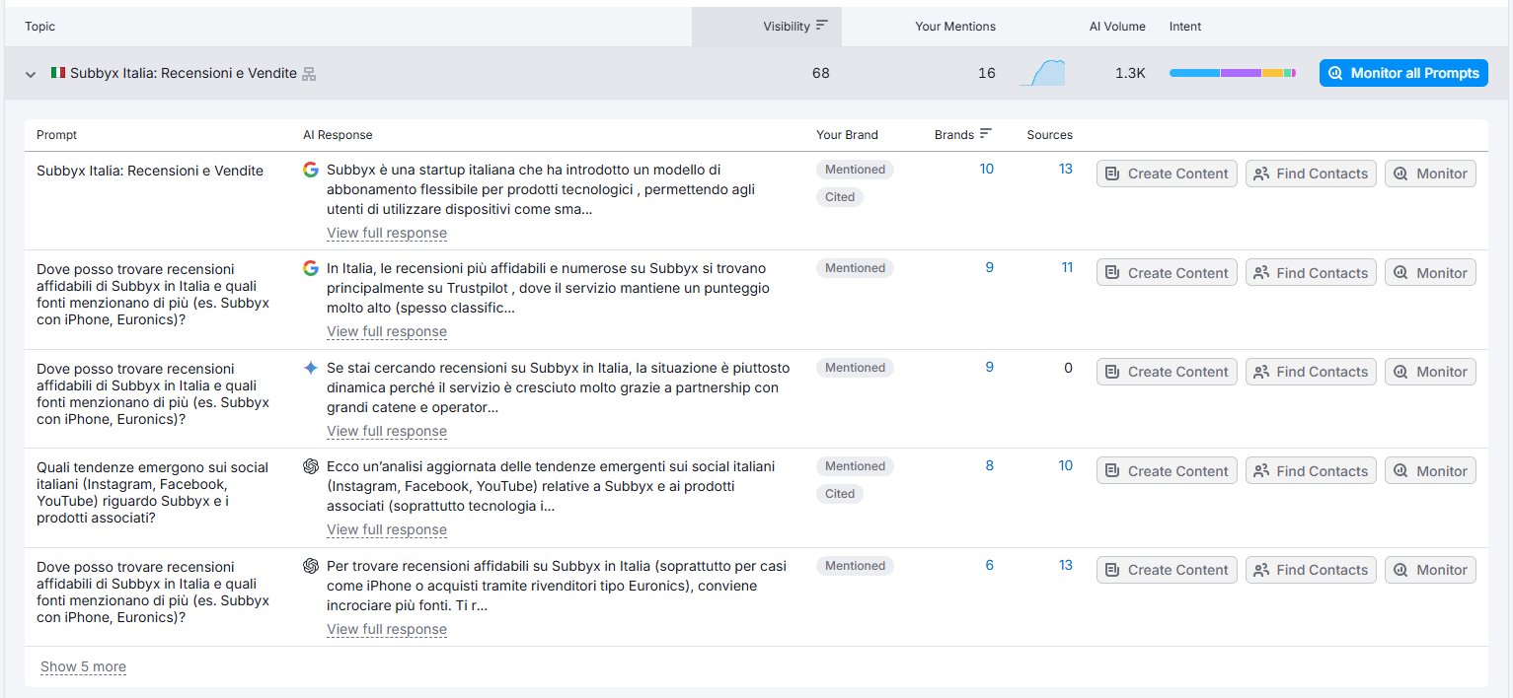
Task: Expand list with Show 5 more
Action: [83, 667]
